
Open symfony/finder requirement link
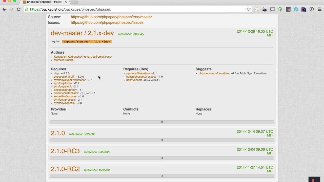63,83
